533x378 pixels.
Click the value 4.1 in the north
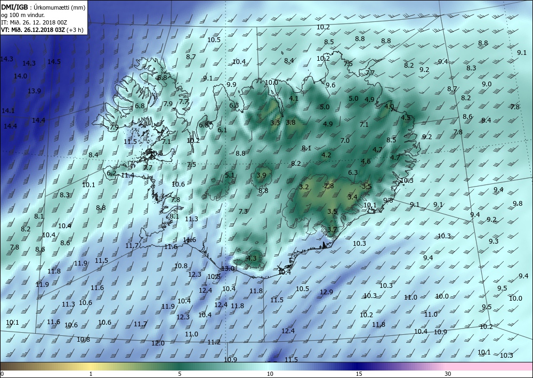(293, 98)
